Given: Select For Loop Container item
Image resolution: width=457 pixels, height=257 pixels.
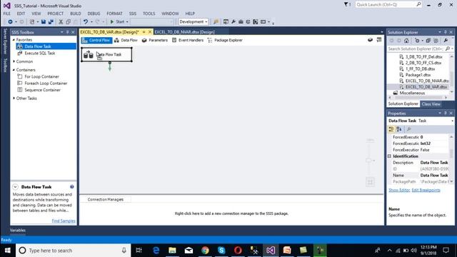Looking at the screenshot, I should click(x=41, y=76).
